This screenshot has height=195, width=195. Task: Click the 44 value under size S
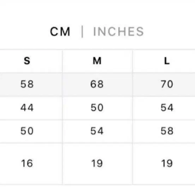27,107
